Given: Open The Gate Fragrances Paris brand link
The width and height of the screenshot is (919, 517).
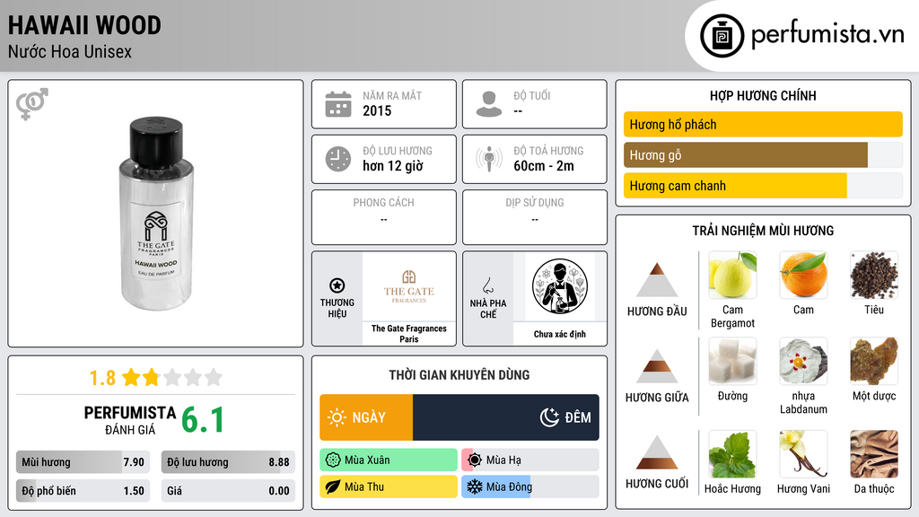Looking at the screenshot, I should [409, 334].
